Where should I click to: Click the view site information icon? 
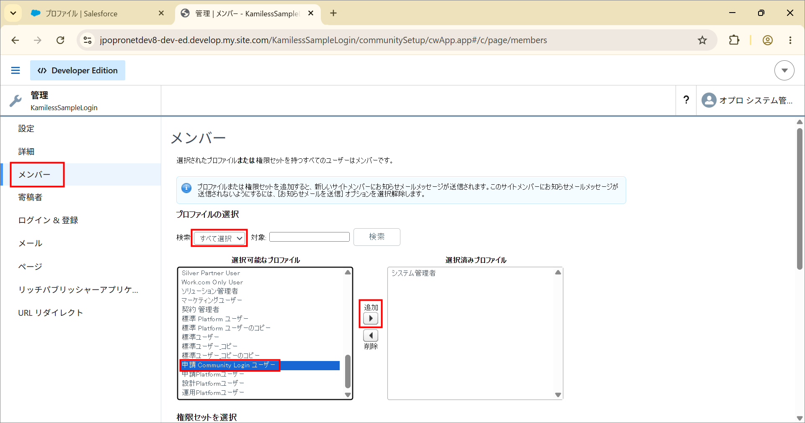(x=88, y=40)
